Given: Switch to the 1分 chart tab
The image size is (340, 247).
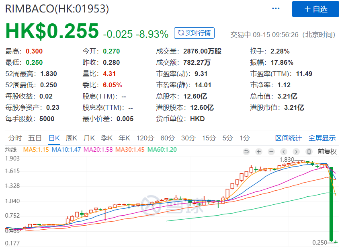Looking at the screenshot, I should tap(245, 138).
